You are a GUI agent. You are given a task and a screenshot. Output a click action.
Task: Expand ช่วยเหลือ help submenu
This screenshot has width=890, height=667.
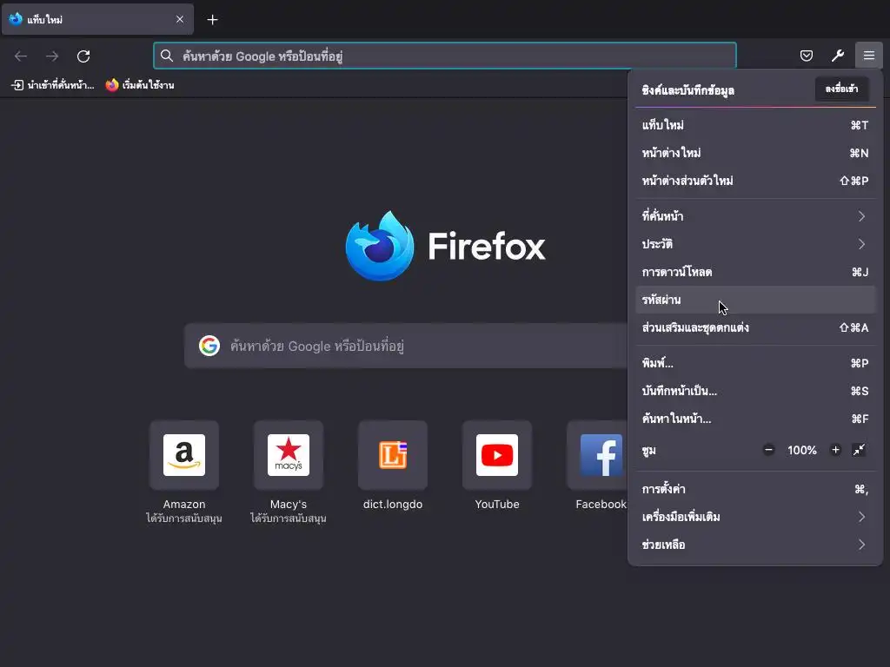coord(755,545)
